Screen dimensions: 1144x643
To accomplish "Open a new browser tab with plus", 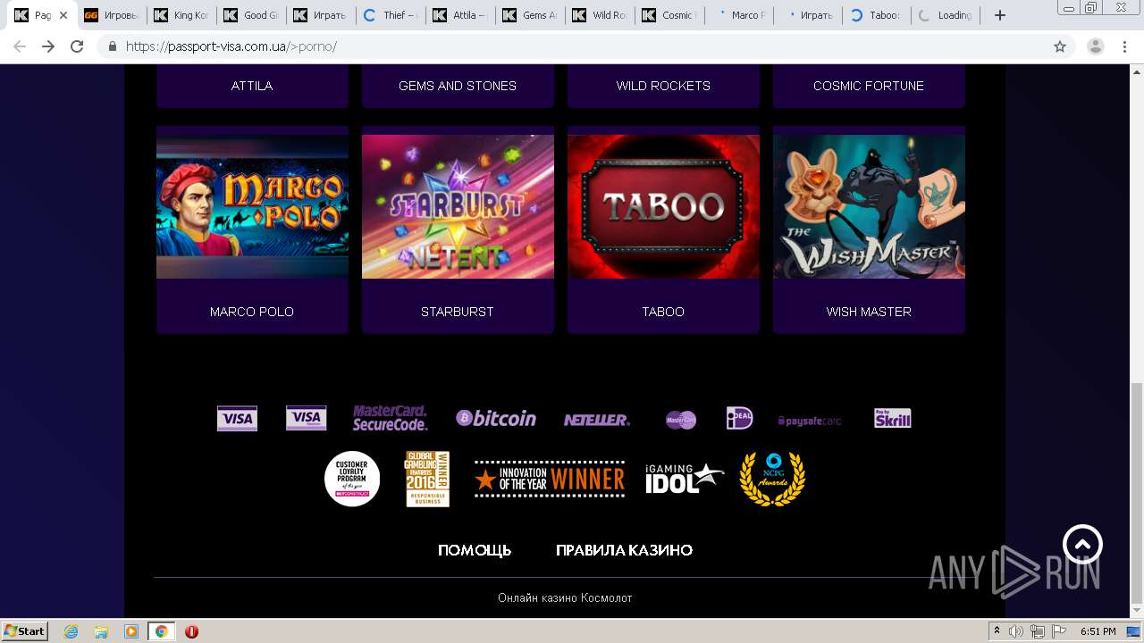I will point(1000,15).
